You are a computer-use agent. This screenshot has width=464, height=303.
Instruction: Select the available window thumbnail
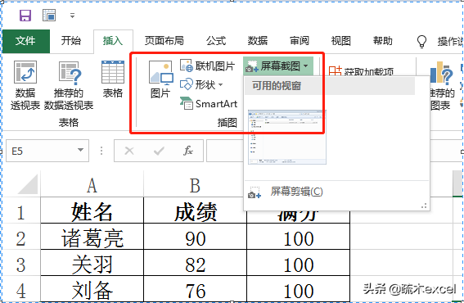coord(287,137)
